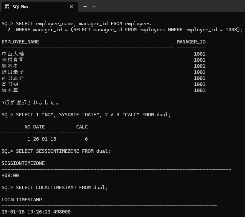Viewport: 245px width, 217px height.
Task: Click the timestamp 26-01-18 19:26:23.498000
Action: click(36, 212)
